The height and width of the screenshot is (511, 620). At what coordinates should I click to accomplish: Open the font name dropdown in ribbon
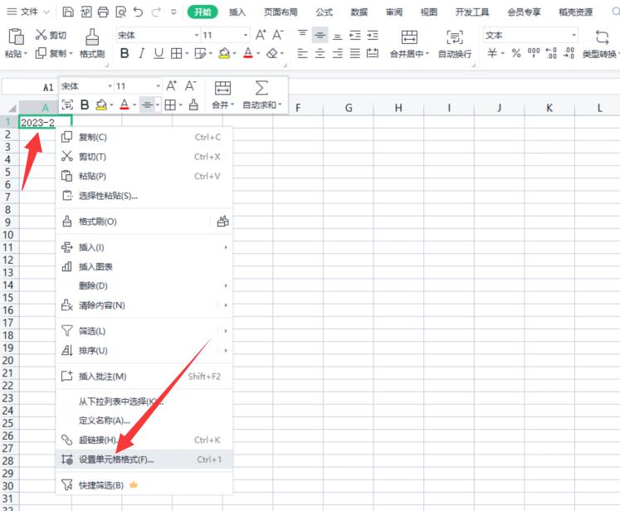click(x=197, y=36)
